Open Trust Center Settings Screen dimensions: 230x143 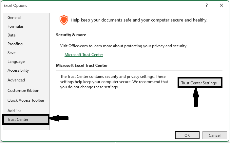coord(200,83)
